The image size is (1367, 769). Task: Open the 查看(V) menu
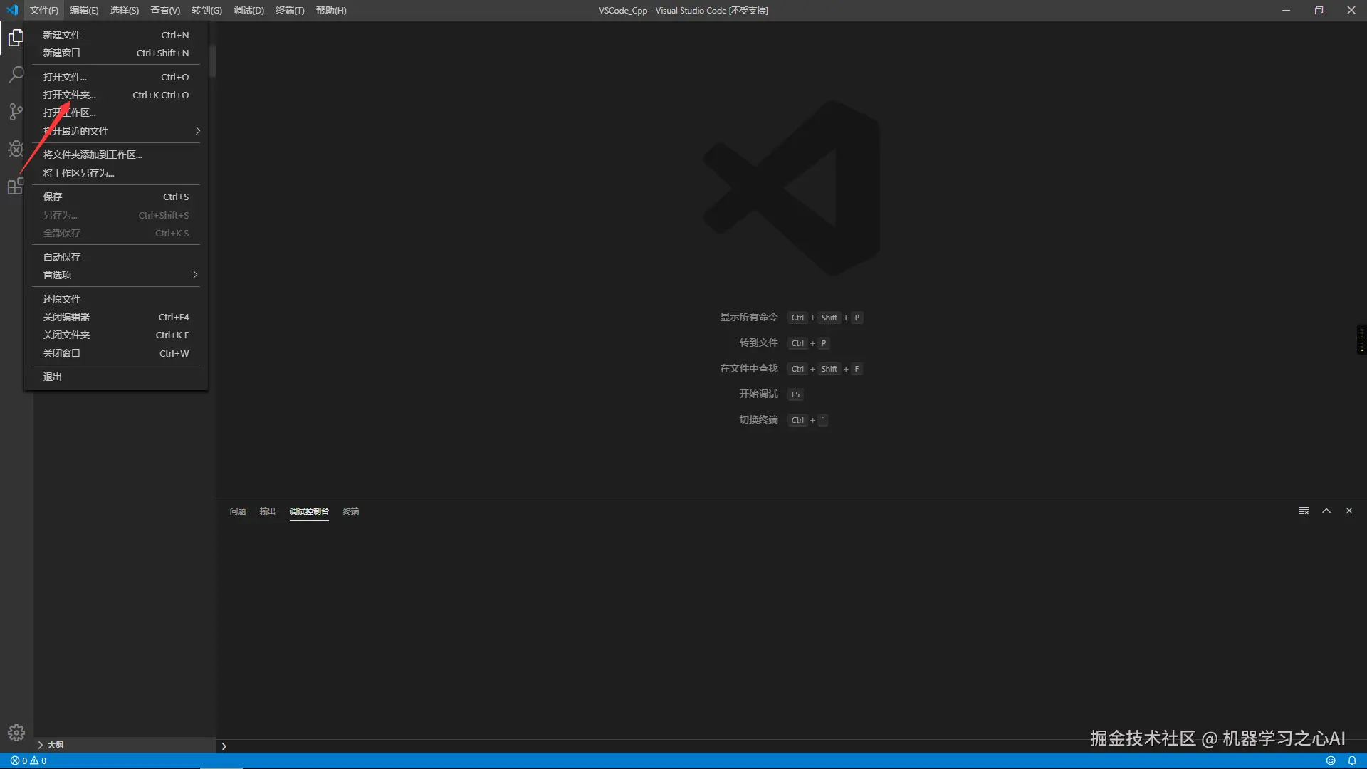165,10
